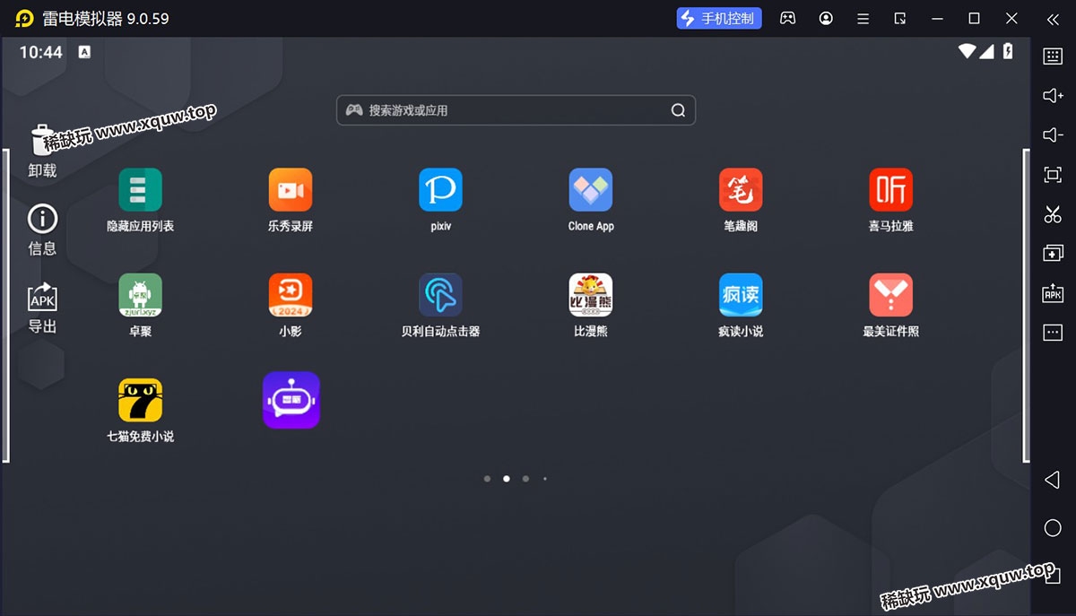Viewport: 1076px width, 616px height.
Task: Open the 卓聚 android app icon
Action: [x=141, y=295]
